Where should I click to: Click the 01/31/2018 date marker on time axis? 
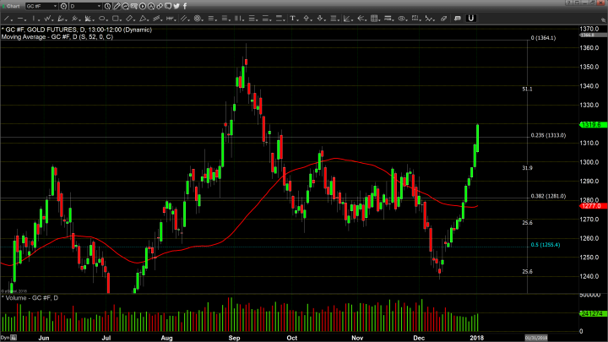pos(536,338)
